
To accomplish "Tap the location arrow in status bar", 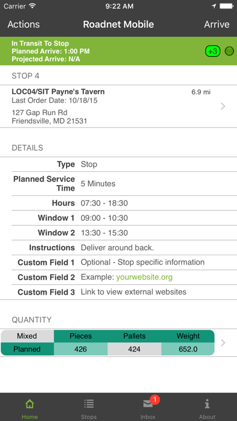I will [x=214, y=6].
